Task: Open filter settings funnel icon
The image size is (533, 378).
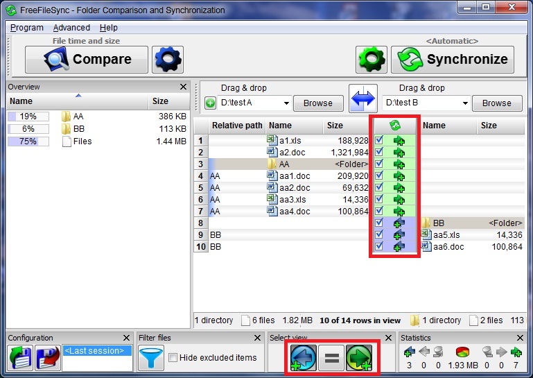Action: pos(151,358)
